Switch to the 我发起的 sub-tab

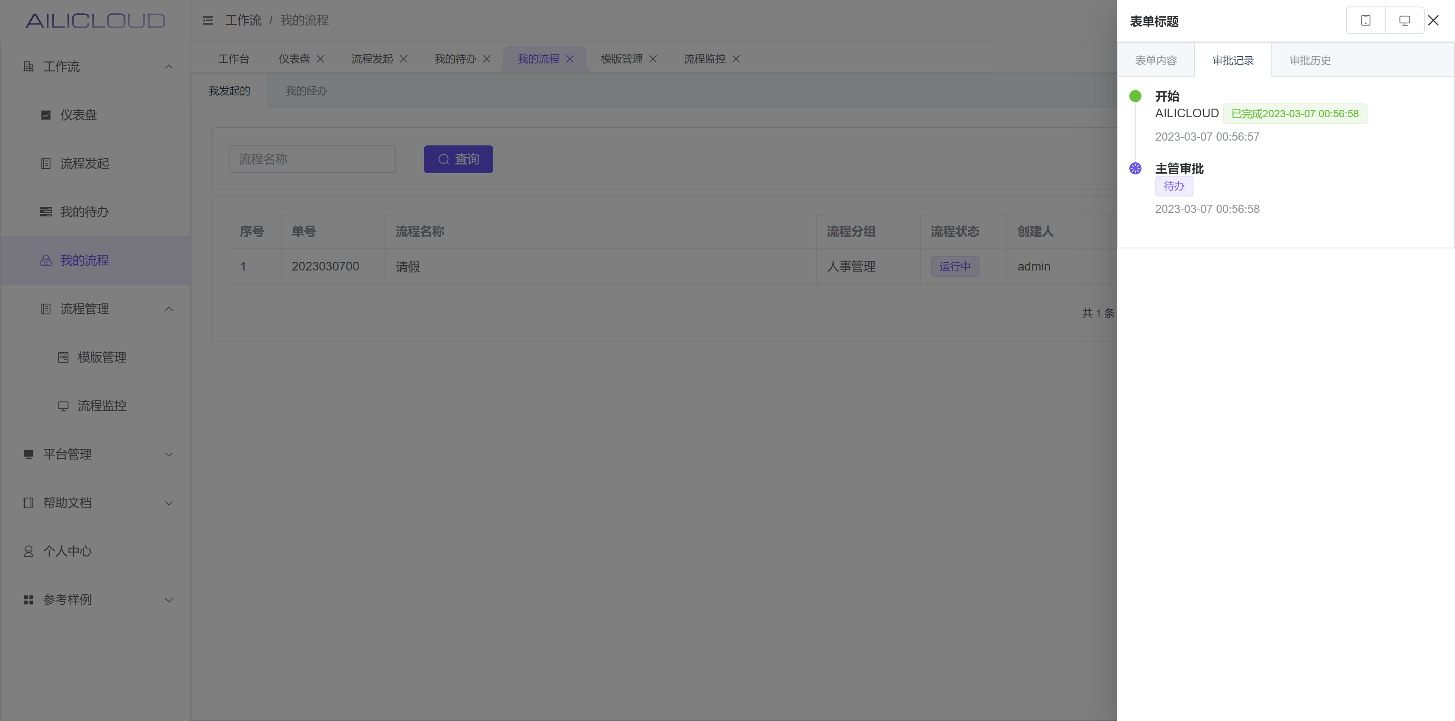pyautogui.click(x=230, y=91)
